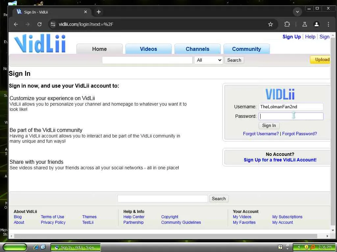Screen dimensions: 337x252
Task: Open the Copyright footer link
Action: coord(169,217)
